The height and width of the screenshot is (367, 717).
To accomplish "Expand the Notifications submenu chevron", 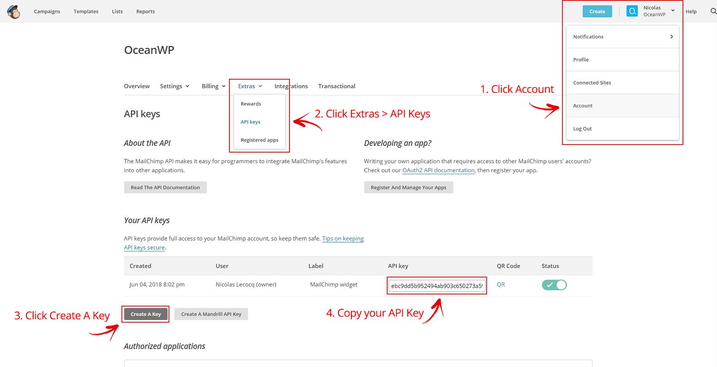I will 671,37.
